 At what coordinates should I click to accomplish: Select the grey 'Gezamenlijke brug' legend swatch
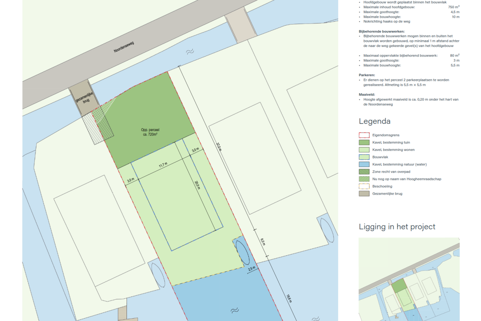[364, 193]
